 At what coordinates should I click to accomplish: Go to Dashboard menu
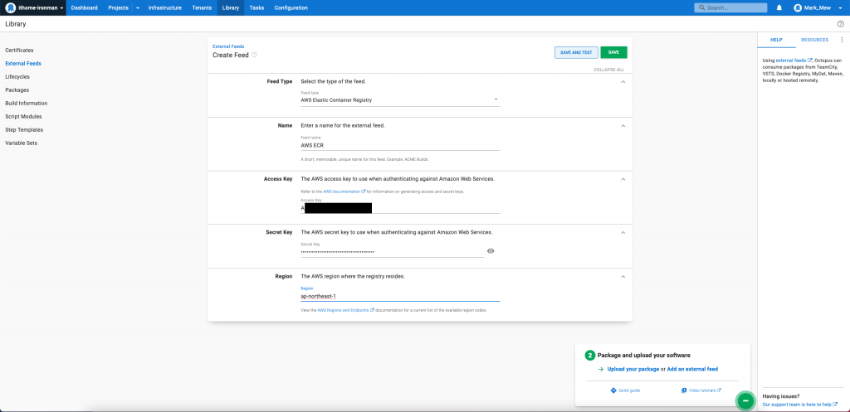click(x=84, y=8)
